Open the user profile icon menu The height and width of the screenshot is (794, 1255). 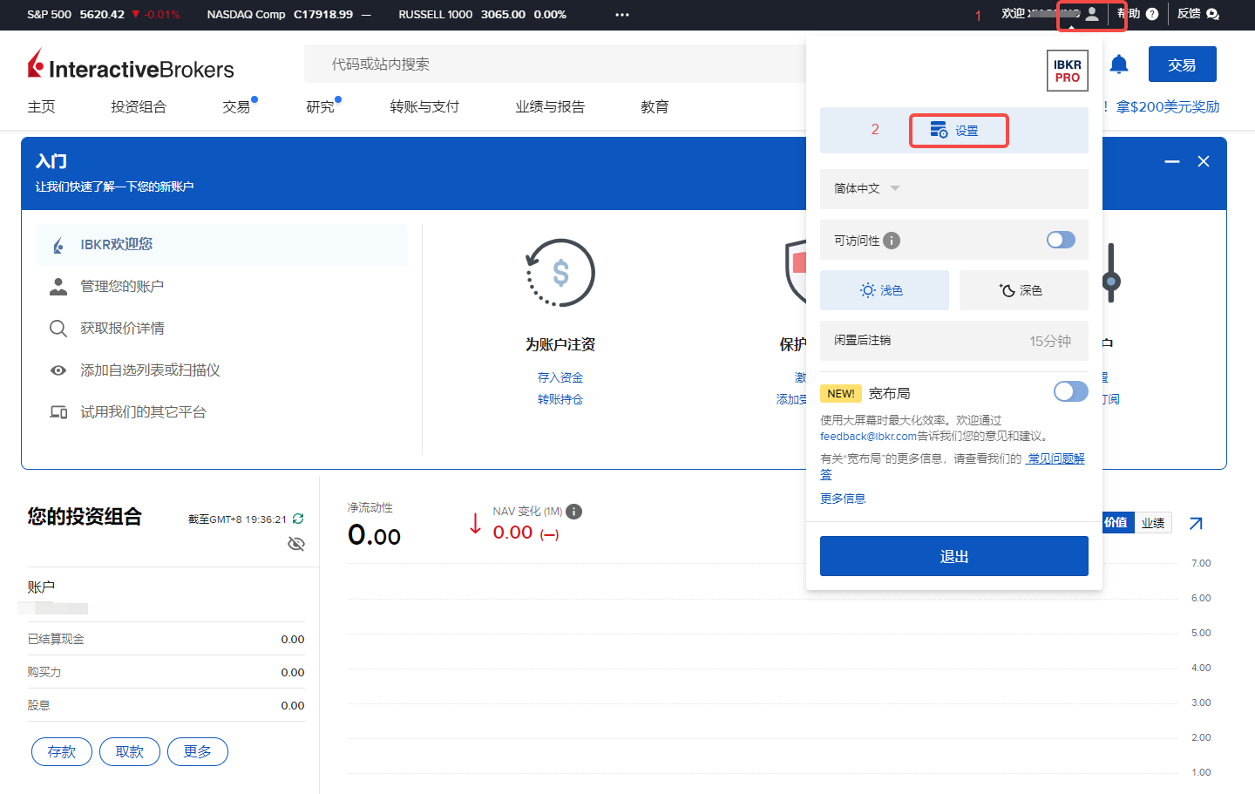click(1092, 14)
